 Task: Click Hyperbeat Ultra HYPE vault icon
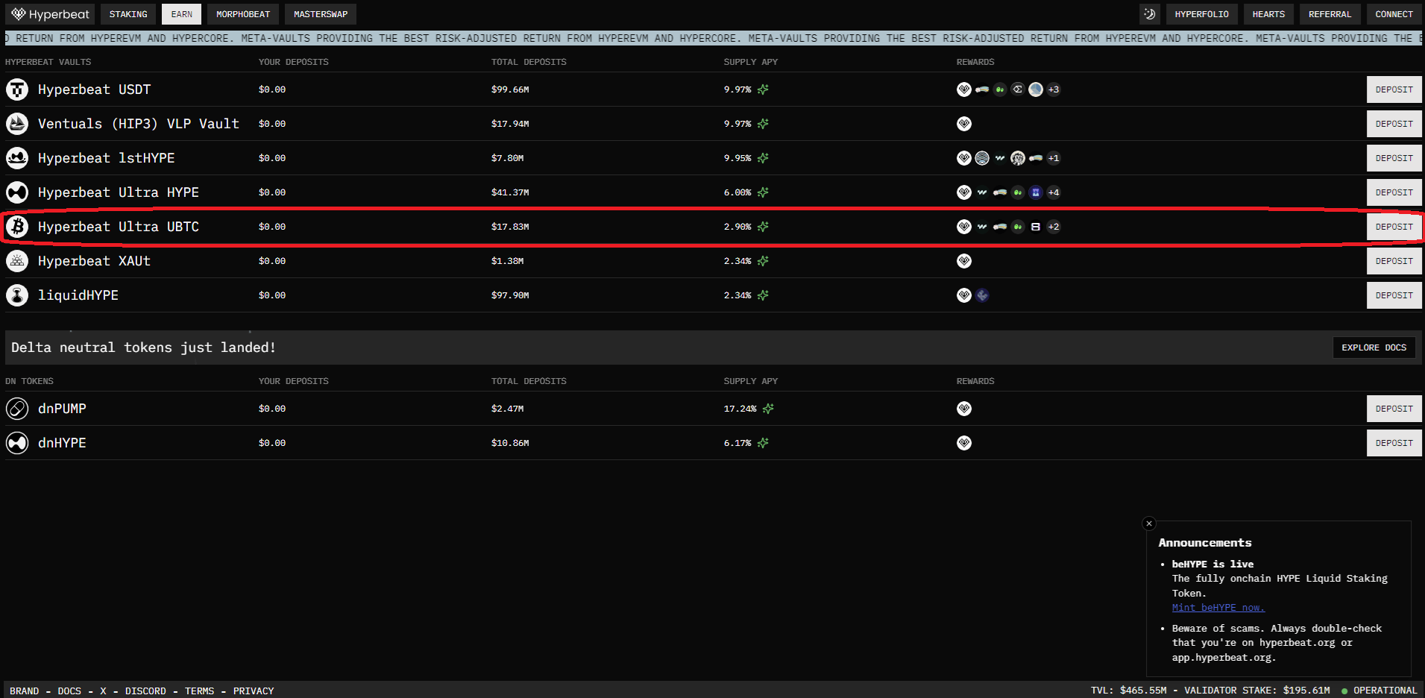tap(17, 192)
